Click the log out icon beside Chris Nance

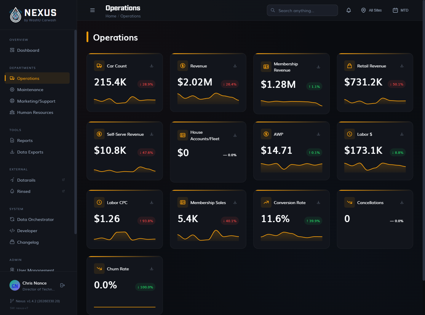tap(63, 285)
